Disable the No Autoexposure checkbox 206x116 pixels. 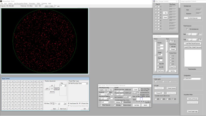pos(187,29)
